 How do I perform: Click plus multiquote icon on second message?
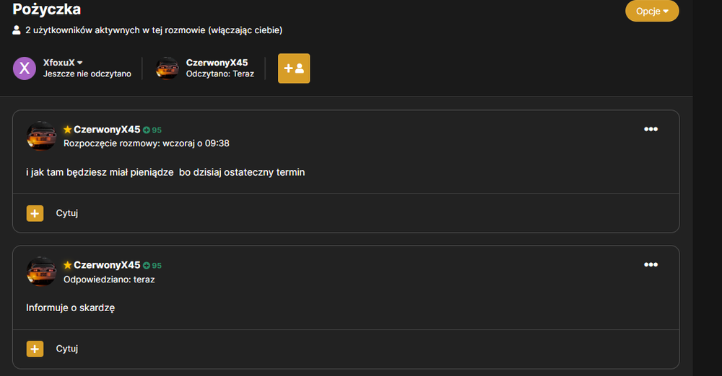click(35, 349)
